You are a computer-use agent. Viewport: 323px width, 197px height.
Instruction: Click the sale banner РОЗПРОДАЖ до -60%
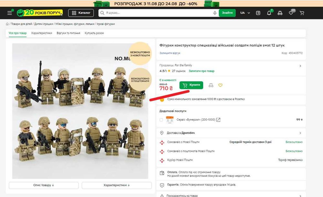pos(156,4)
